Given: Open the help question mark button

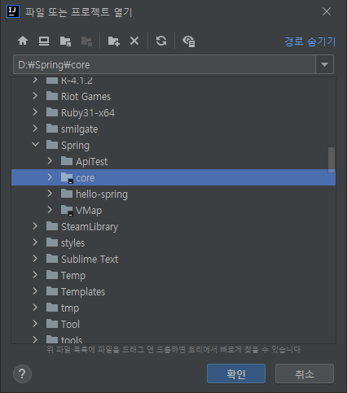Looking at the screenshot, I should click(22, 373).
